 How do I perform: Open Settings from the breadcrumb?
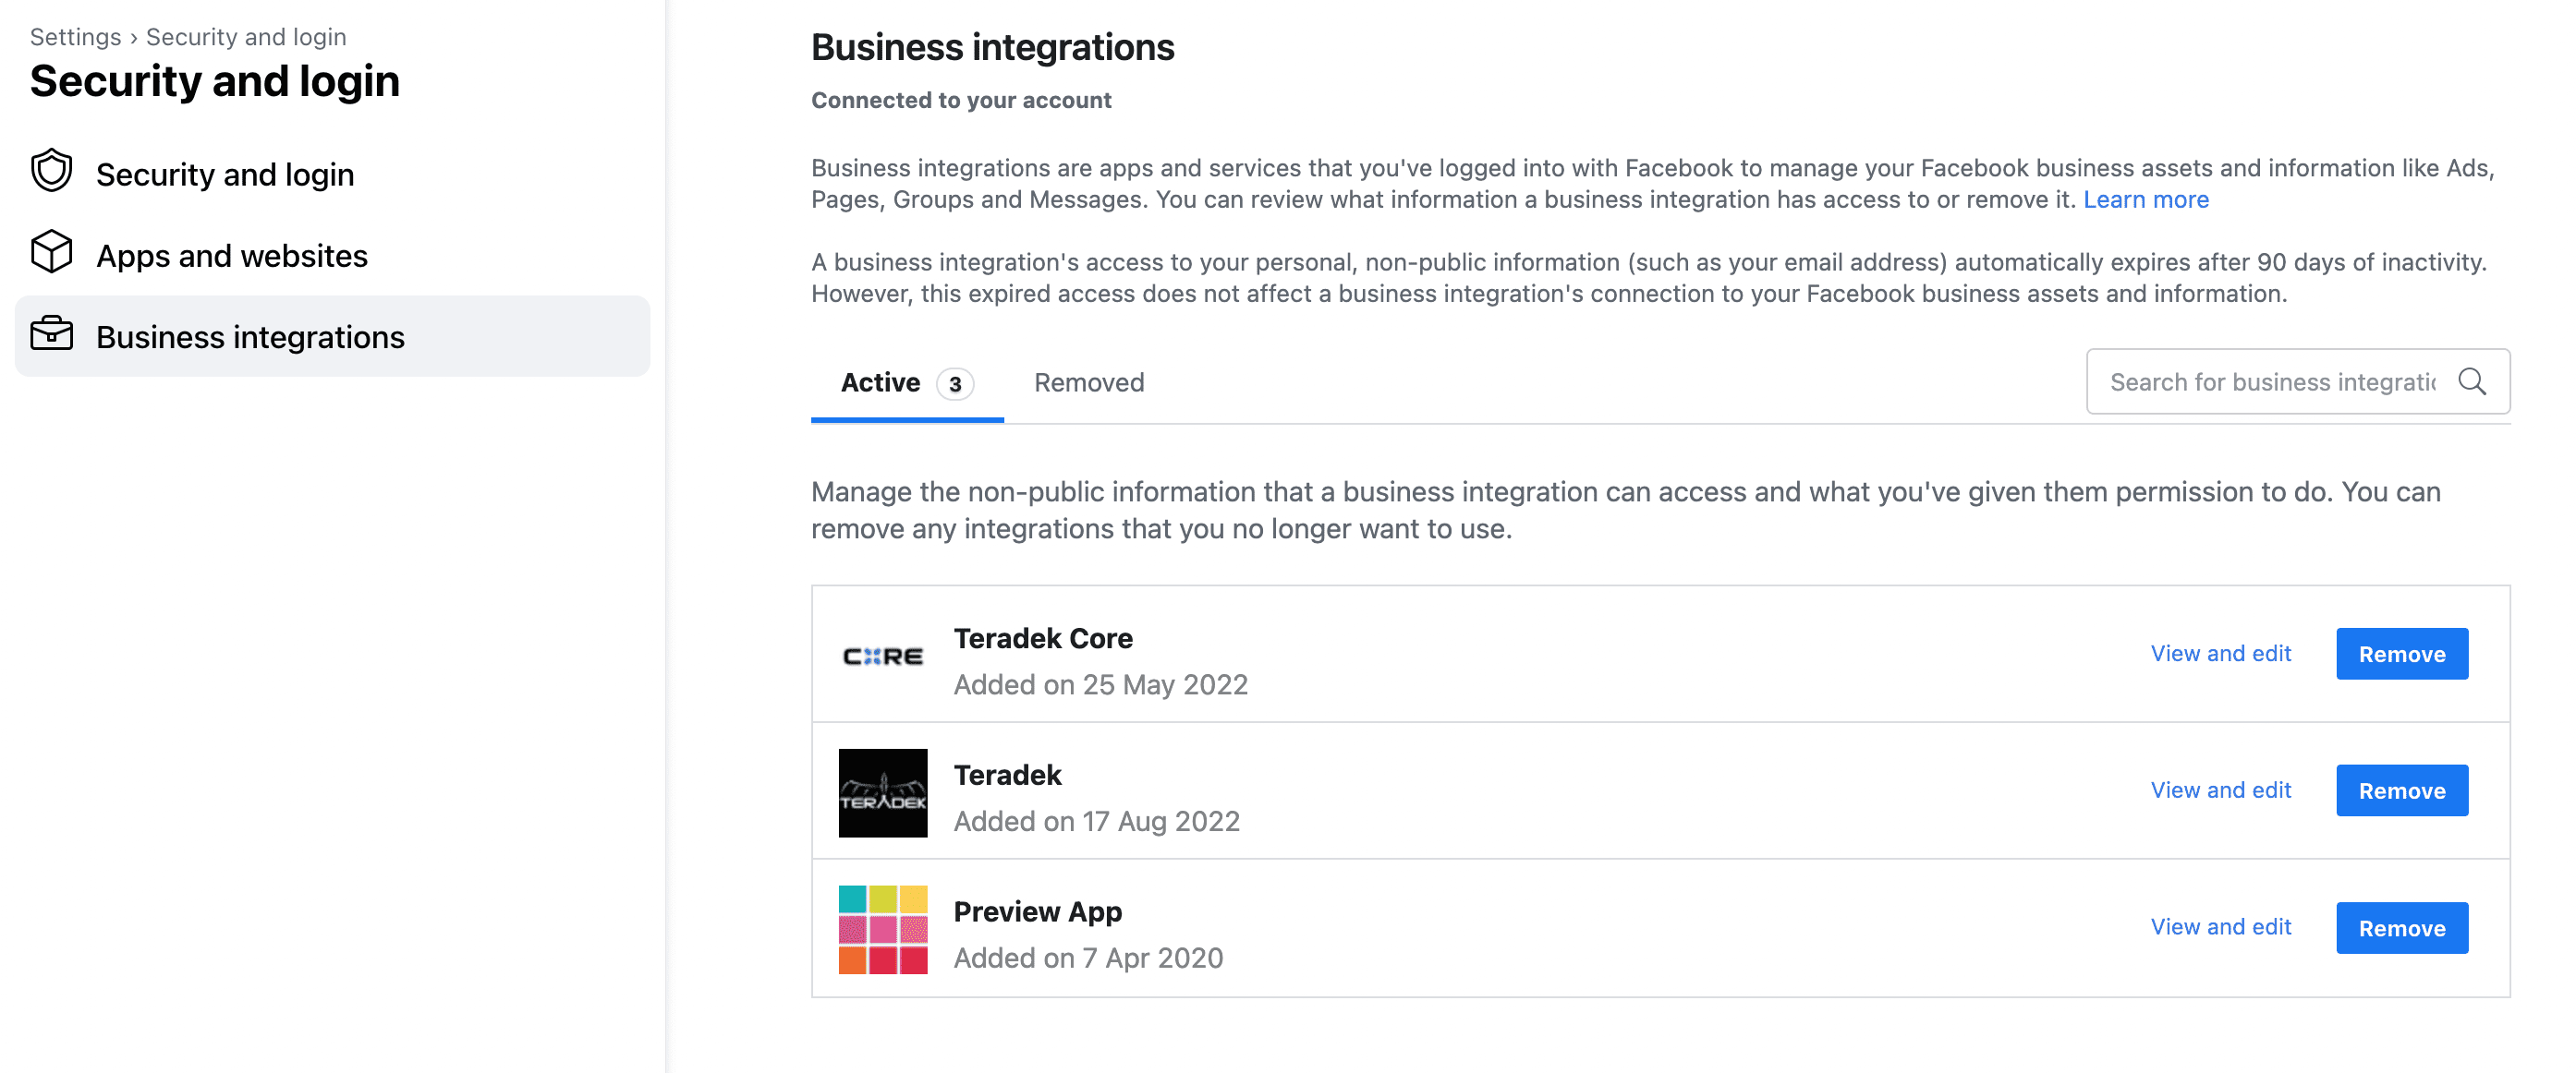(x=75, y=36)
